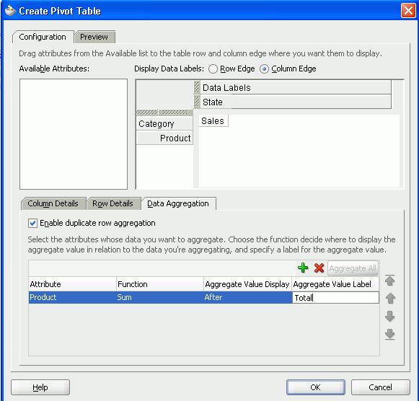419x401 pixels.
Task: Click the Cancel button
Action: (x=380, y=387)
